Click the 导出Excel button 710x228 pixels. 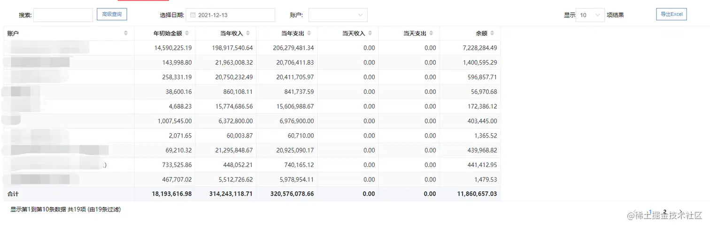coord(671,15)
